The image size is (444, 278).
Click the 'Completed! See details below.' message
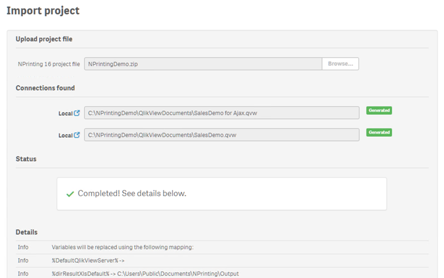click(x=132, y=194)
